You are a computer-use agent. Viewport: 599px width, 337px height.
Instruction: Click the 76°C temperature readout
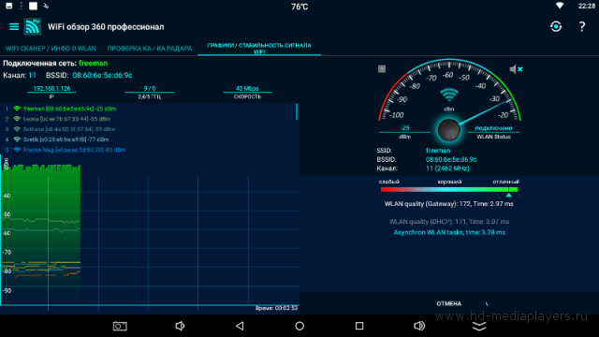coord(299,7)
